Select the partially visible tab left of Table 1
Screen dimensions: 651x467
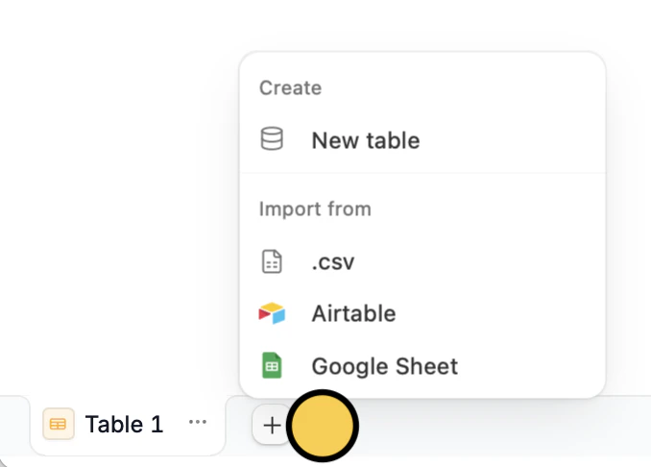click(12, 425)
